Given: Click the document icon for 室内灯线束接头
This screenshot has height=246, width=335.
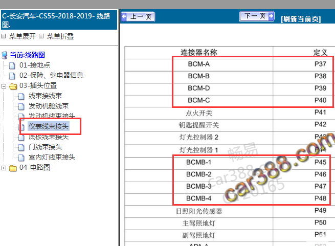Looking at the screenshot, I should click(21, 158).
